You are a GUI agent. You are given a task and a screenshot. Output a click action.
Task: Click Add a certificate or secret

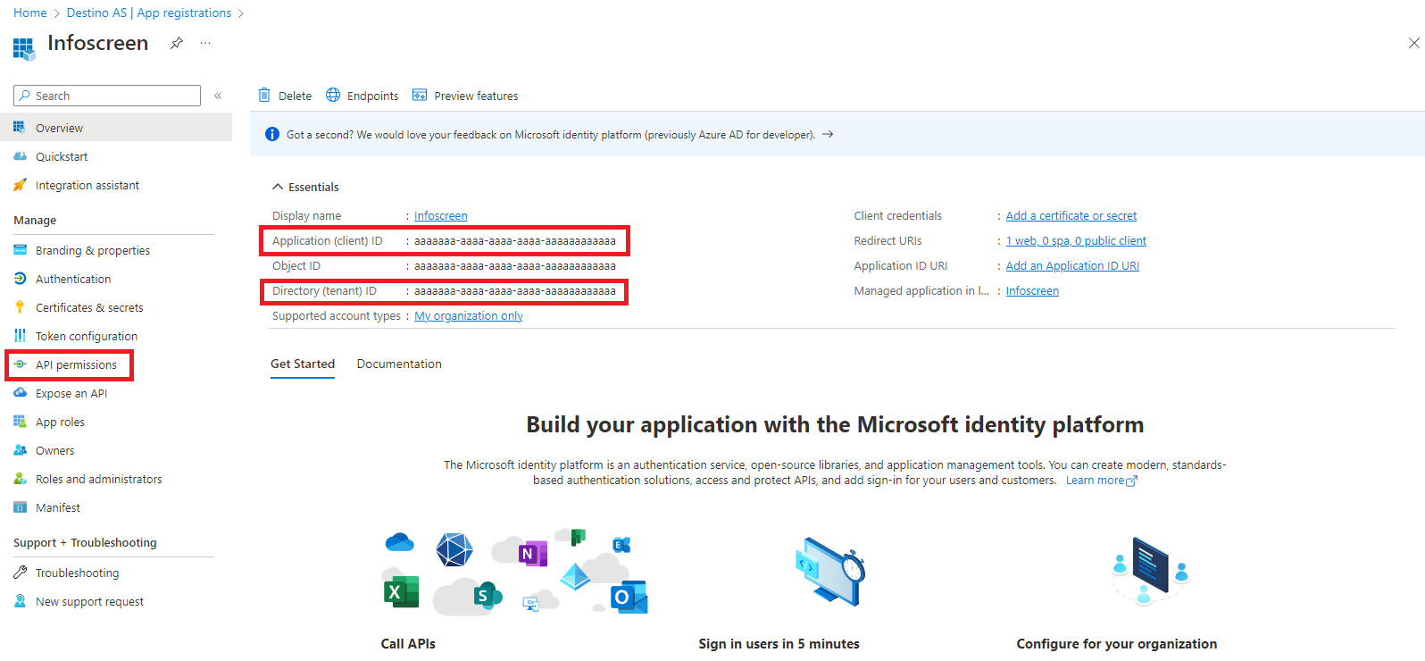pyautogui.click(x=1071, y=215)
